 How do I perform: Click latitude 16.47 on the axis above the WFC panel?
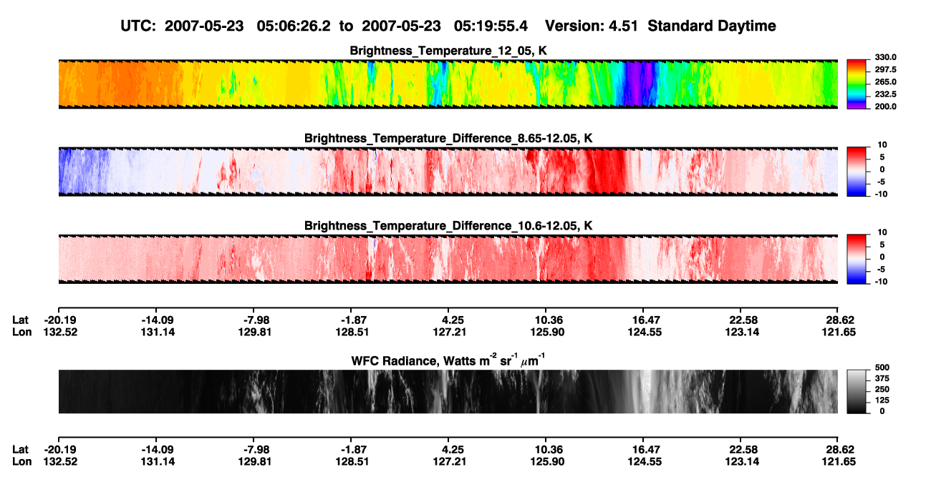pyautogui.click(x=644, y=320)
